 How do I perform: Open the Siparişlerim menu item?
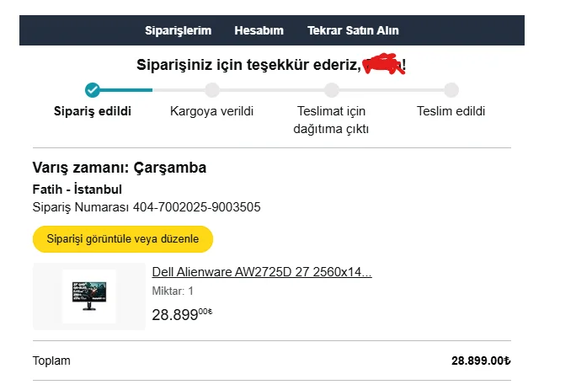pos(178,30)
